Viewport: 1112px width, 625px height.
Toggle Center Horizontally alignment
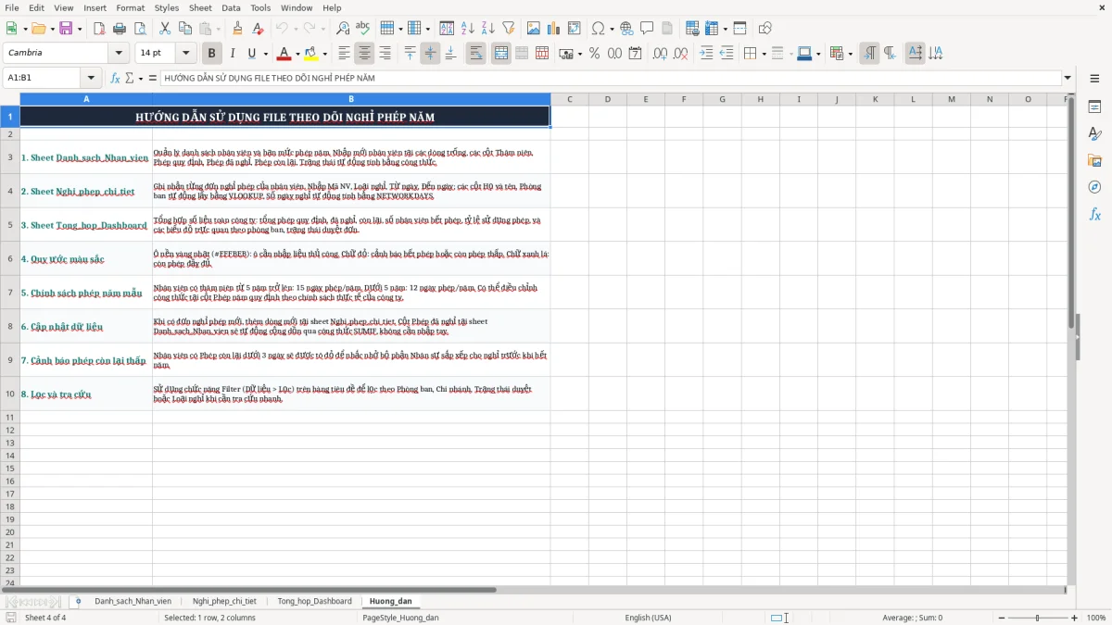tap(364, 54)
